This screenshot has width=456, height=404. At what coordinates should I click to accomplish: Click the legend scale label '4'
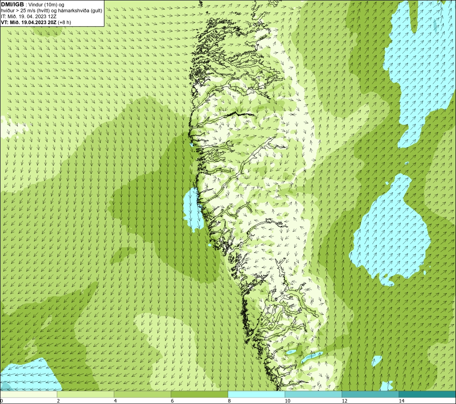click(x=115, y=401)
